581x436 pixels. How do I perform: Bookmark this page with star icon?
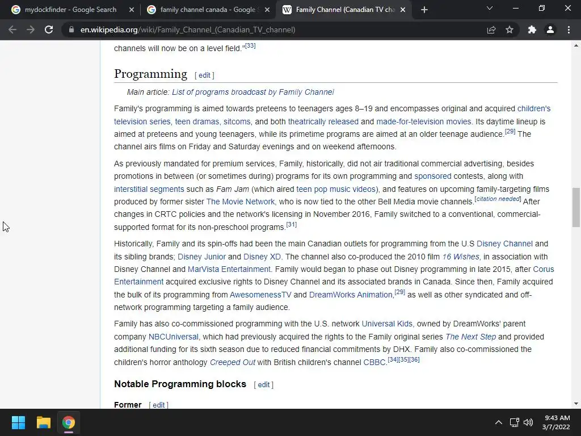point(510,30)
